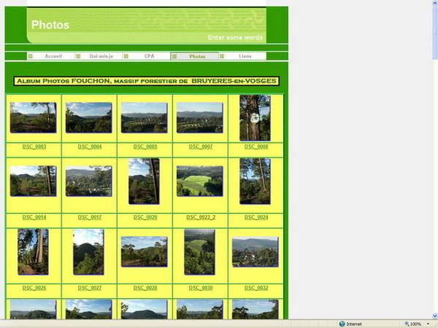
Task: View the thumbnail above DSC_0017
Action: [89, 181]
